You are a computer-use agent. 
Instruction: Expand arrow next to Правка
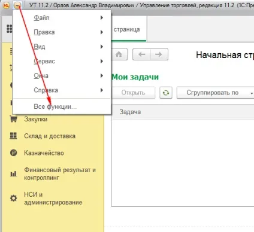coord(102,32)
